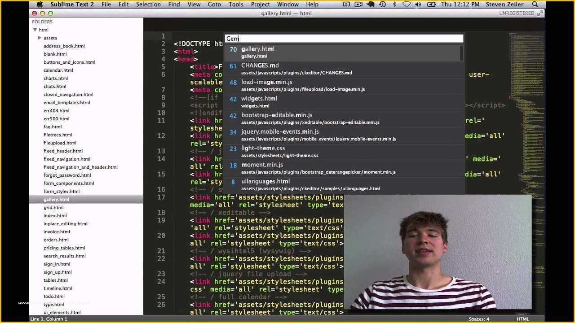This screenshot has width=575, height=323.
Task: Select widgets.html search result
Action: click(342, 102)
